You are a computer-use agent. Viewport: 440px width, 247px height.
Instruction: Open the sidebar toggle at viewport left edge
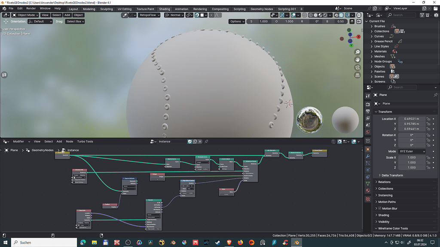4,75
